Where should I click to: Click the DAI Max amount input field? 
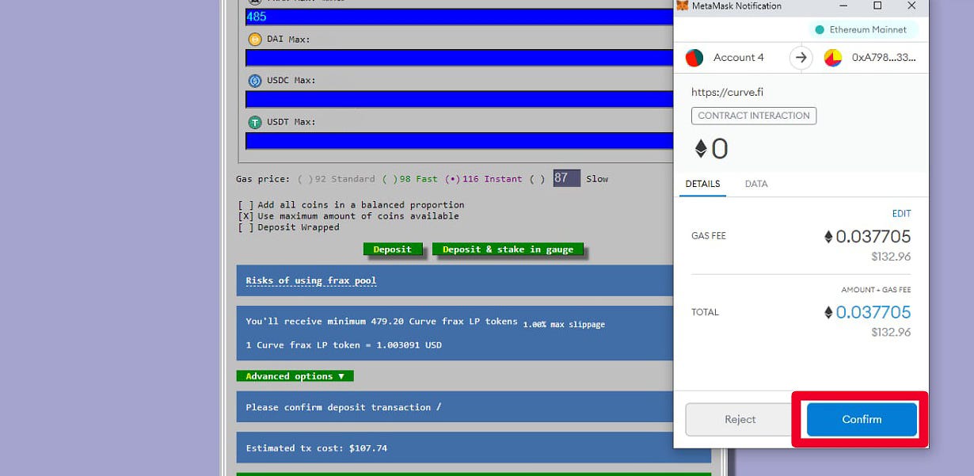[x=460, y=58]
